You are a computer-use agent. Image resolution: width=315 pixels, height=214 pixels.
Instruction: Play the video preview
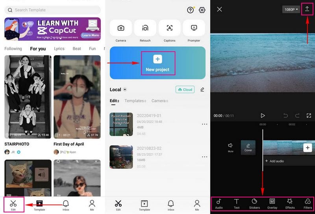tap(263, 116)
